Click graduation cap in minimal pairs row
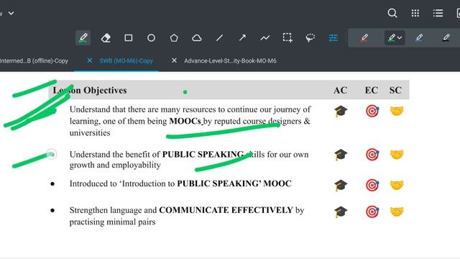The height and width of the screenshot is (259, 460). (x=341, y=212)
